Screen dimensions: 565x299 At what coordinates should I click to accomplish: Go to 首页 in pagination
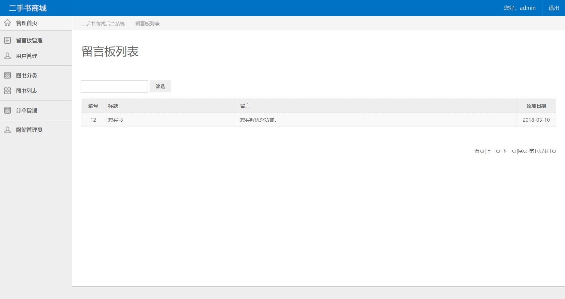click(480, 151)
